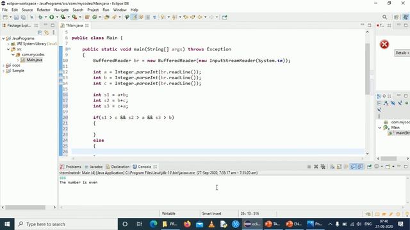Screen dimensions: 410x230
Task: Click the Debug bug icon in toolbar
Action: click(x=40, y=17)
